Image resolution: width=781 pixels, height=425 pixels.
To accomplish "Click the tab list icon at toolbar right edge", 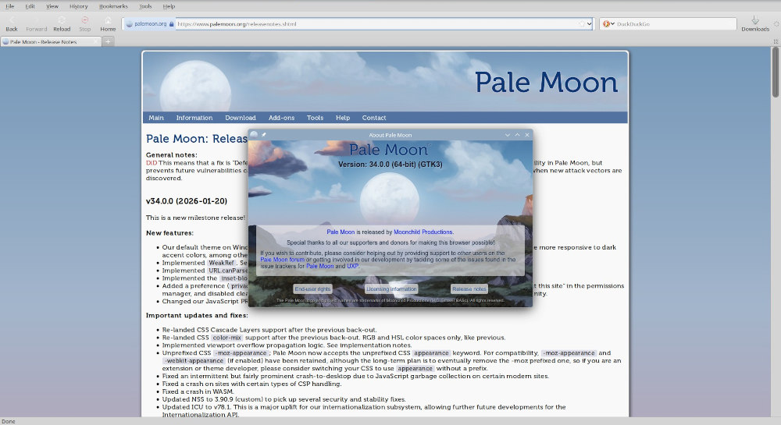I will tap(776, 42).
